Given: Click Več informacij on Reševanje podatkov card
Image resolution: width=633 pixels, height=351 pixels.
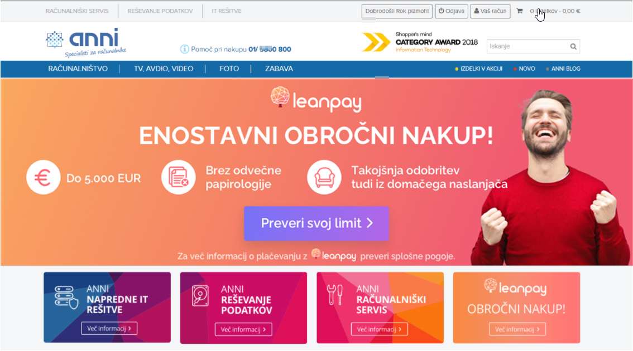Looking at the screenshot, I should [243, 329].
